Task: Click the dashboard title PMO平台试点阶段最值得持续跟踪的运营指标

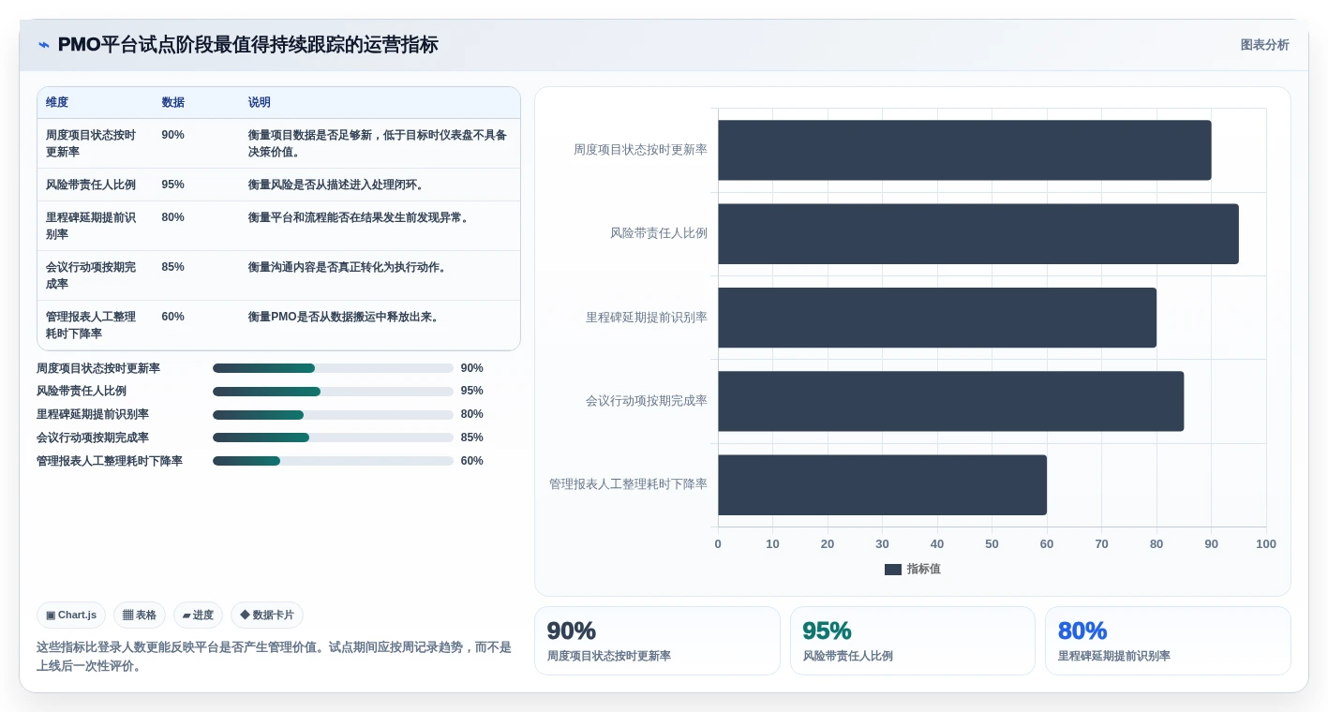Action: tap(247, 45)
